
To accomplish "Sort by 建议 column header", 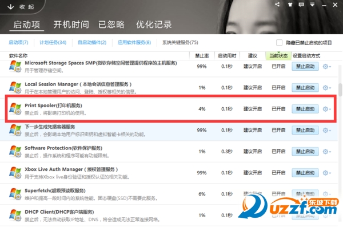I will pos(253,56).
